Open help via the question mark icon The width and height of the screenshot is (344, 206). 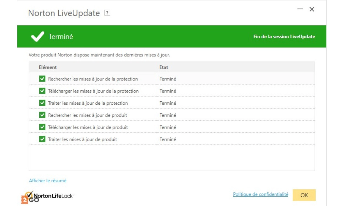[x=107, y=13]
